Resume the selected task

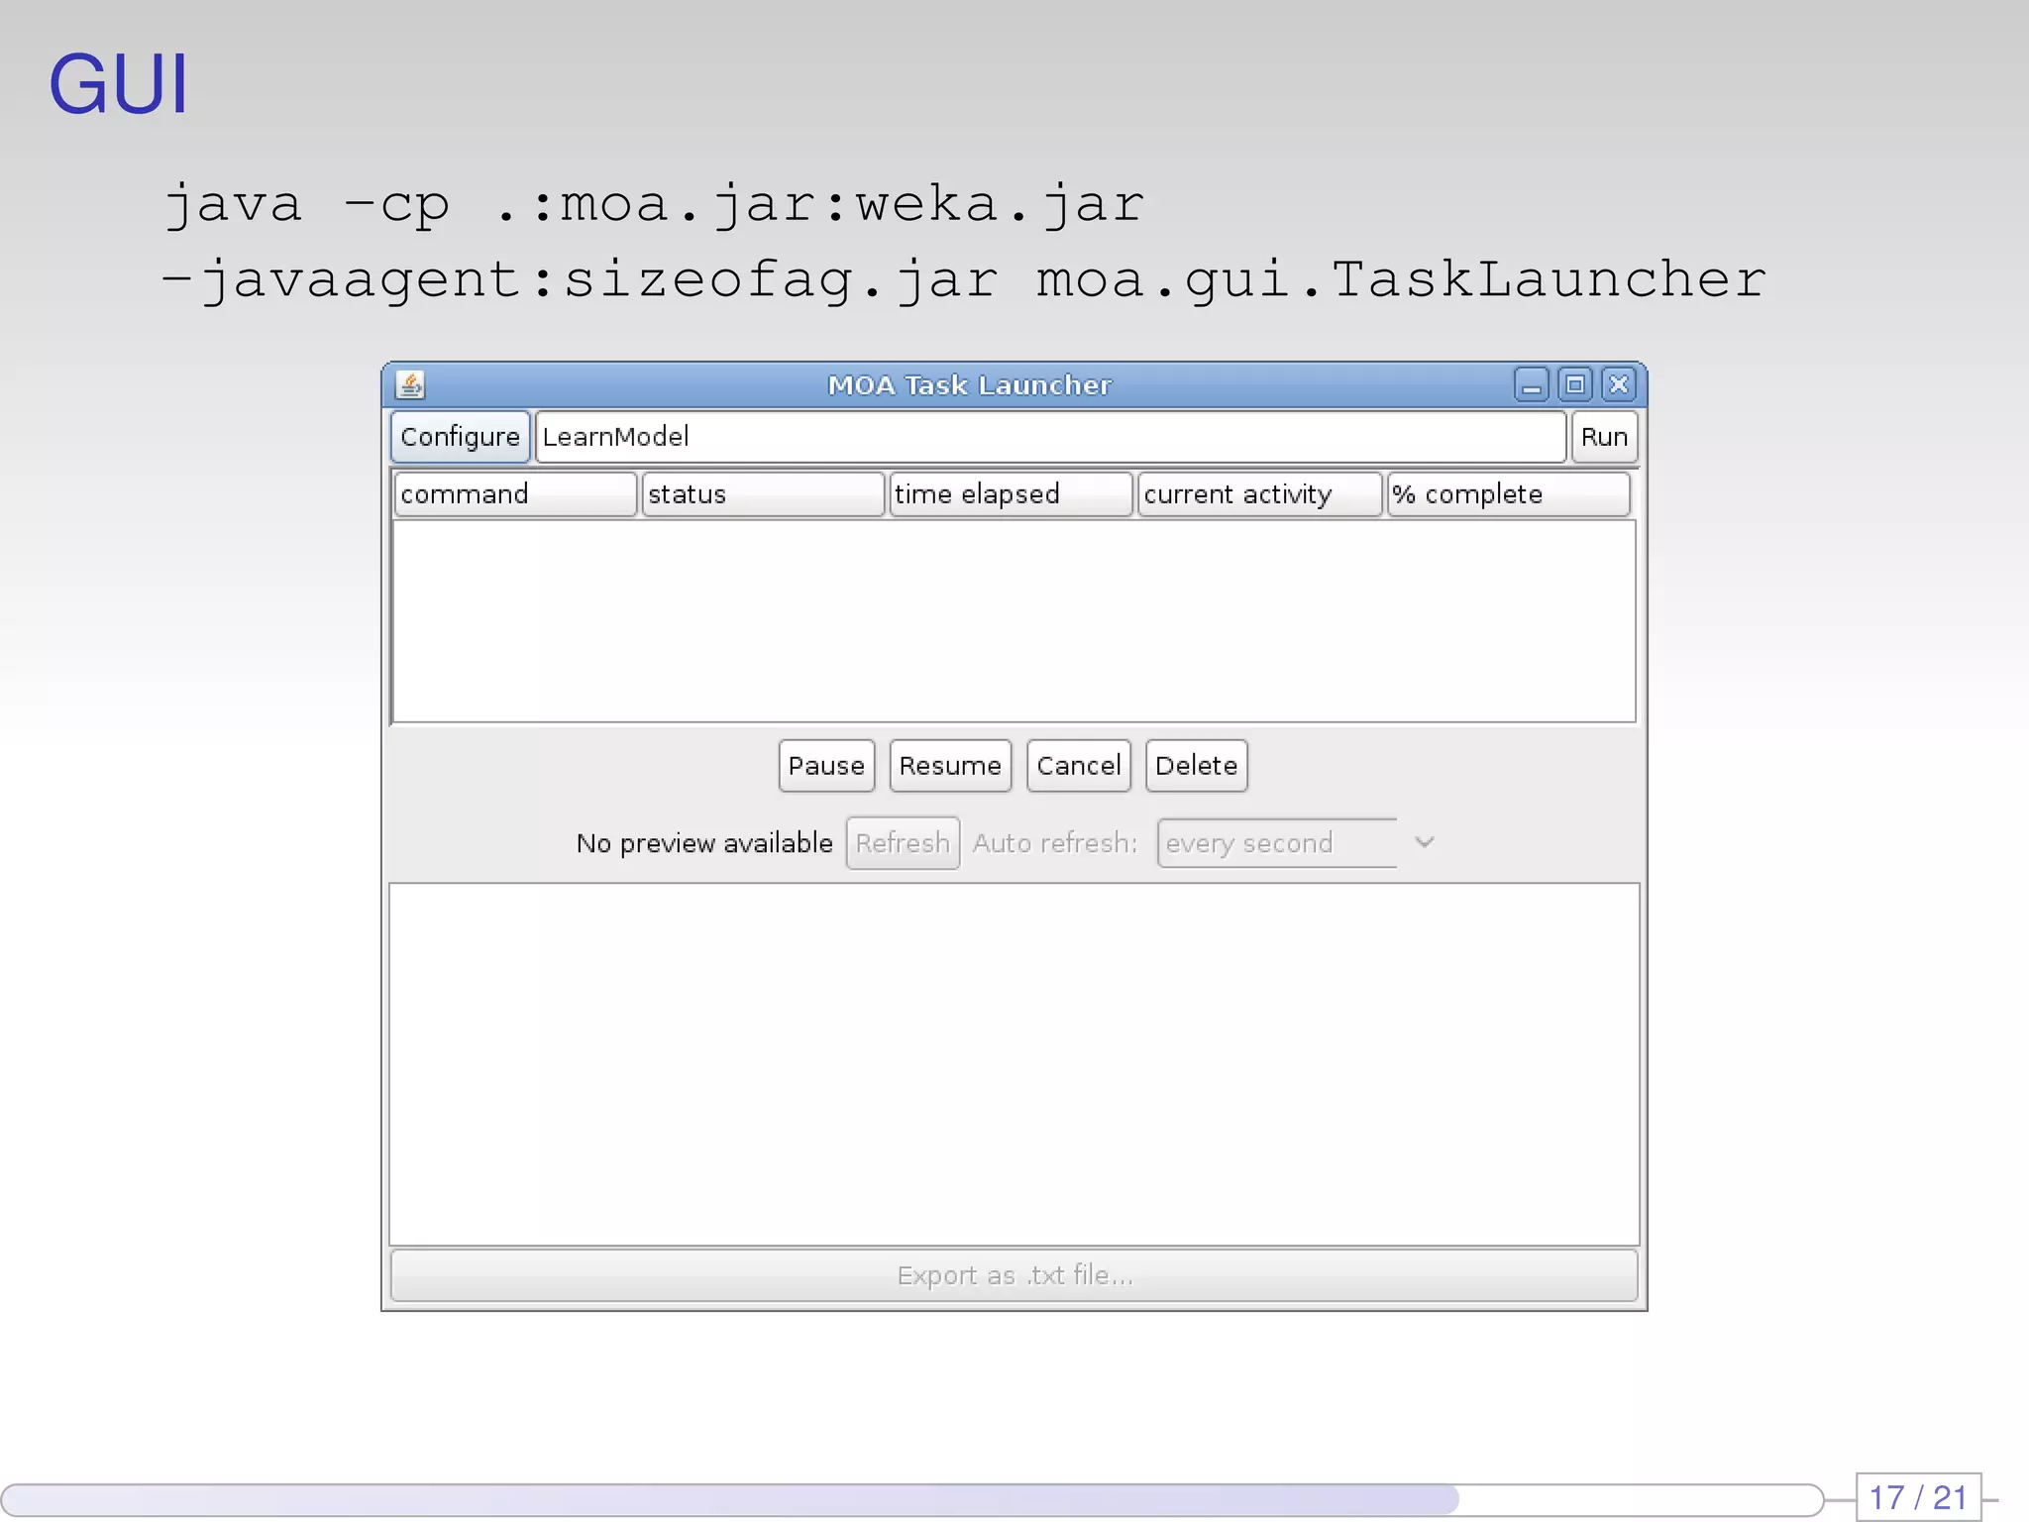[x=950, y=766]
